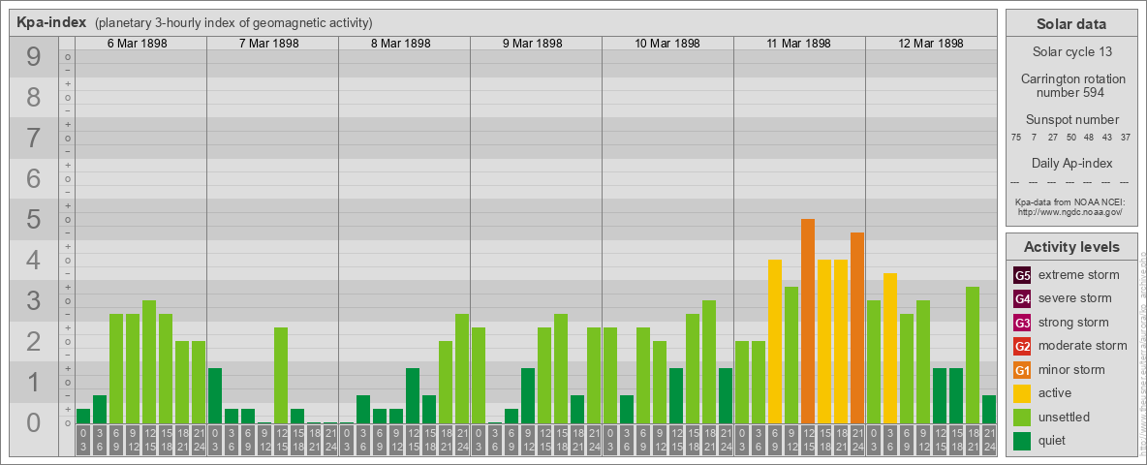The image size is (1147, 465).
Task: Click the short 0-3 bar on 6 Mar
Action: pos(83,416)
